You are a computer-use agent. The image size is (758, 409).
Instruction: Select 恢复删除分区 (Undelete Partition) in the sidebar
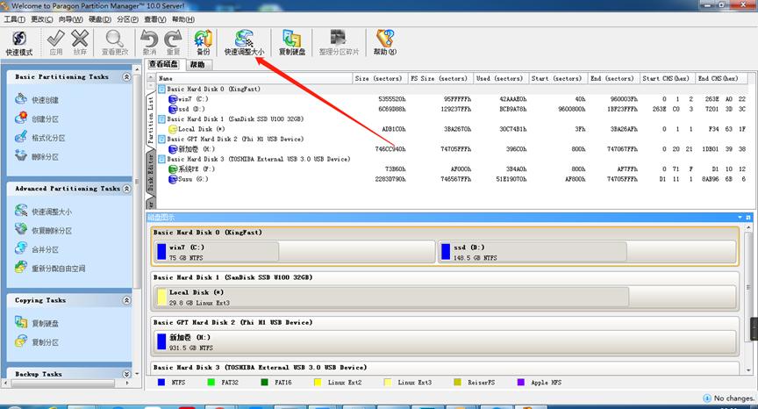51,230
